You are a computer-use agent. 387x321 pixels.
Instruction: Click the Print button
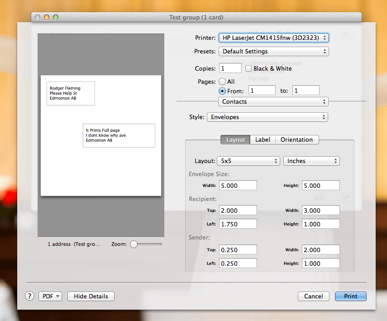(x=350, y=296)
